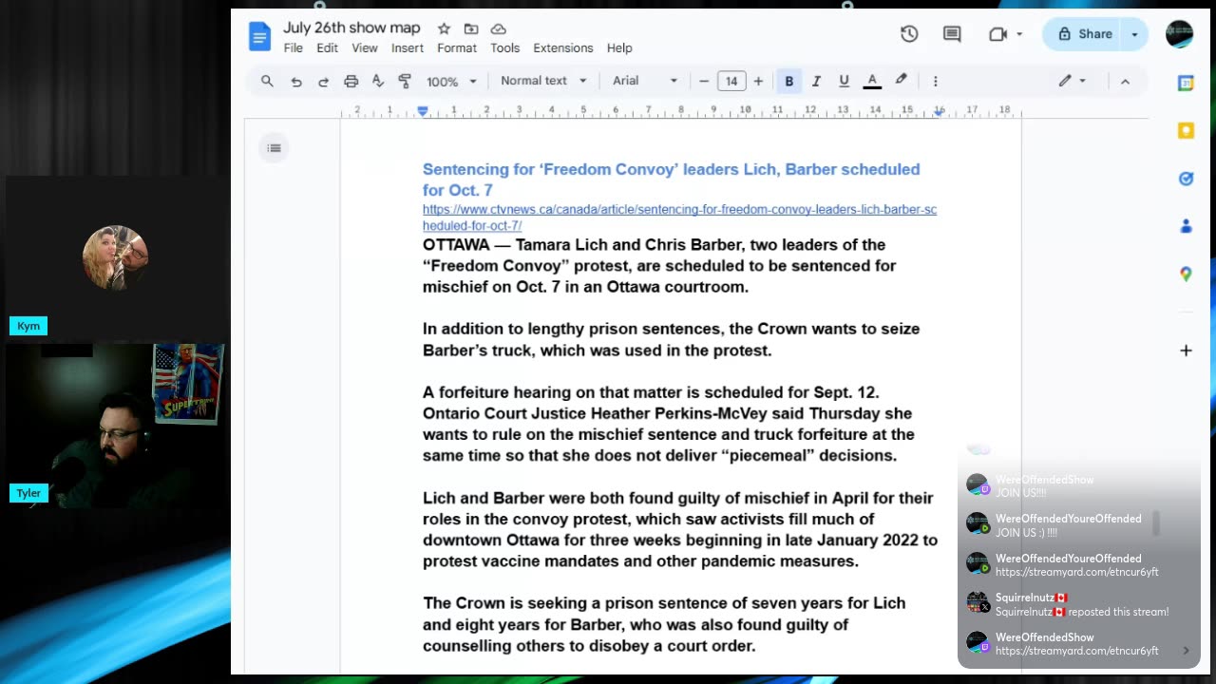Get add-ons with the plus icon

click(1186, 351)
